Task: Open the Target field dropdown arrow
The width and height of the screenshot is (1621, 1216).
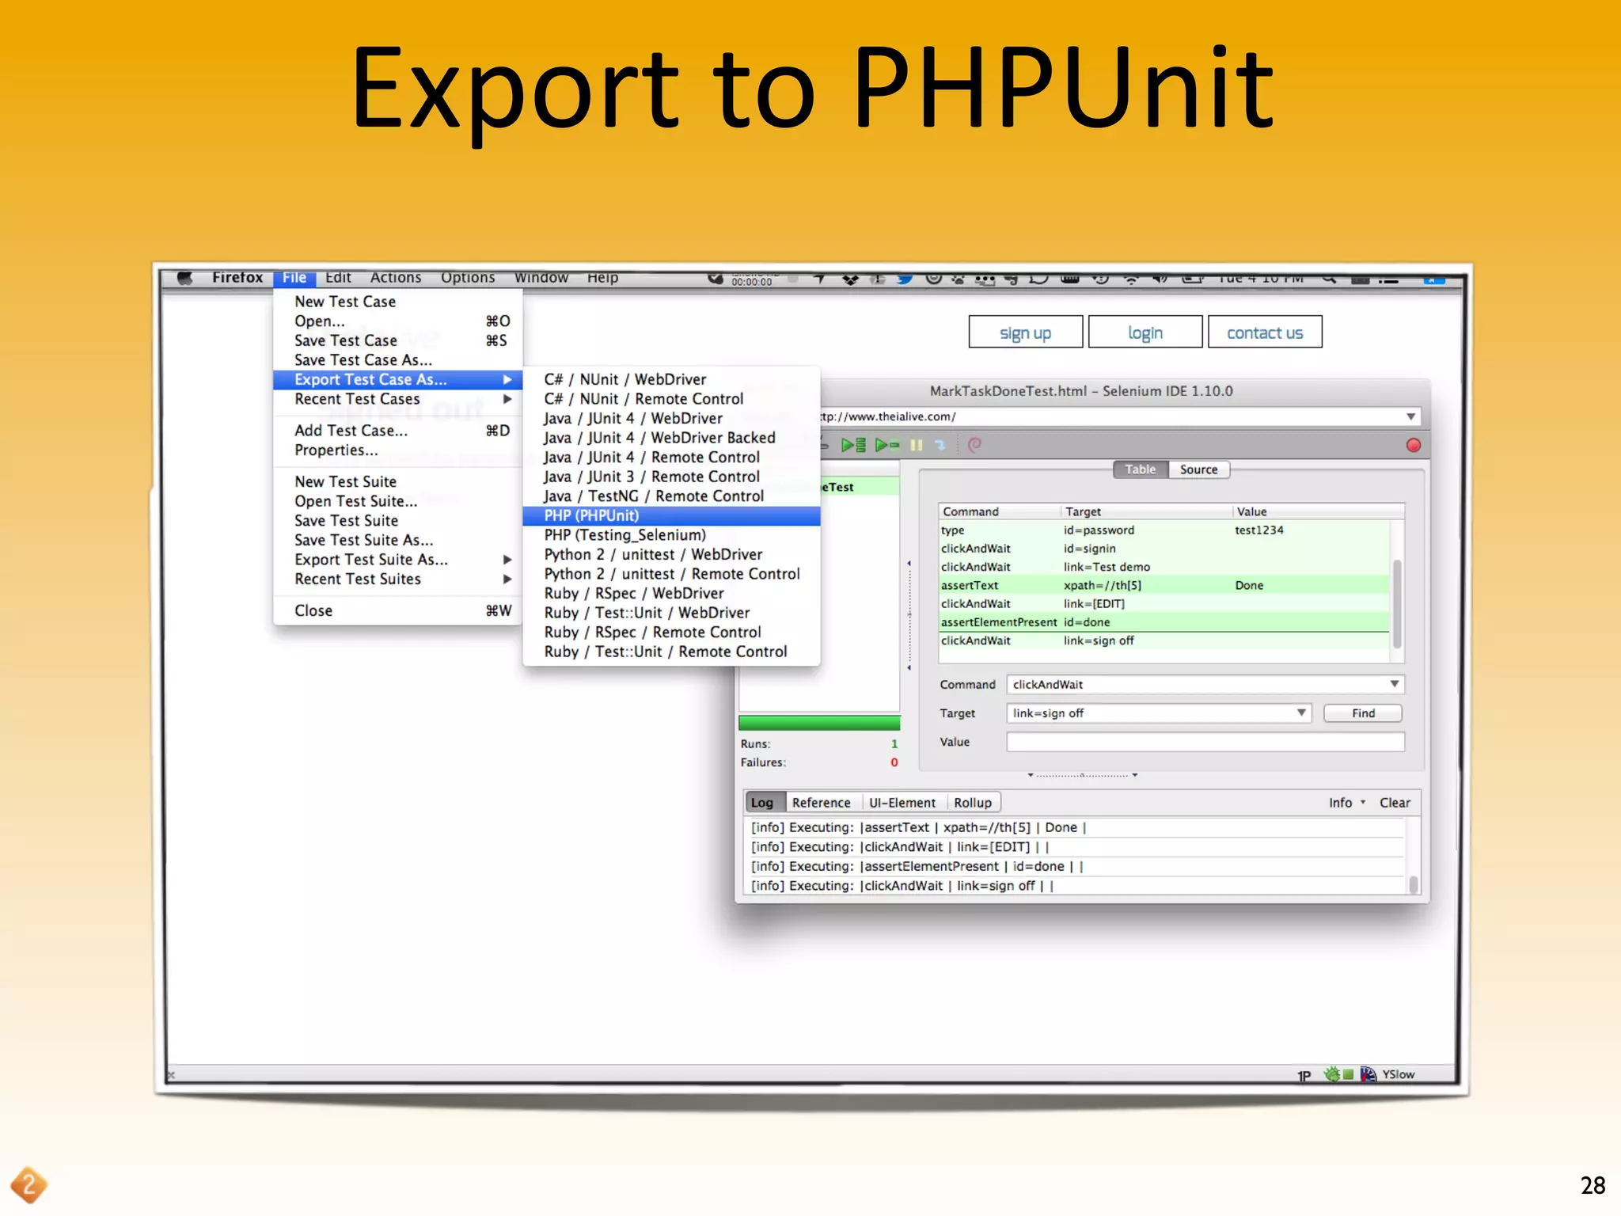Action: pos(1300,712)
